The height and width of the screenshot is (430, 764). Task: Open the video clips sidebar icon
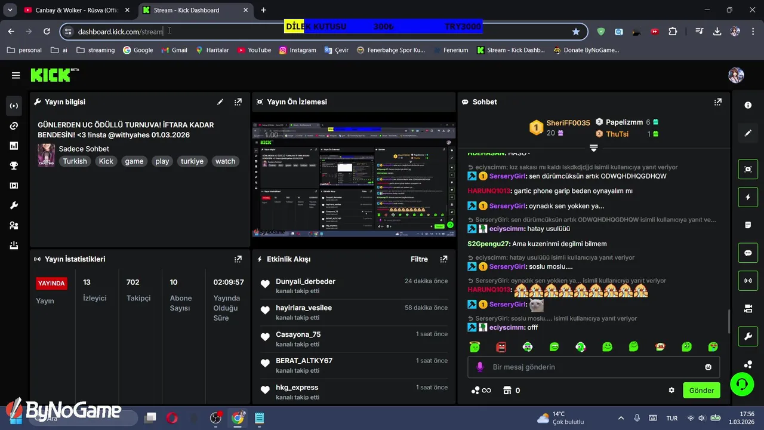pyautogui.click(x=14, y=186)
